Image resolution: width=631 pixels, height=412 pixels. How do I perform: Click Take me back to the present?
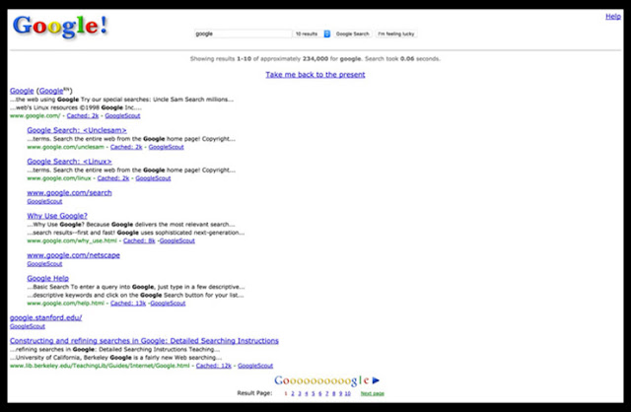pos(315,75)
